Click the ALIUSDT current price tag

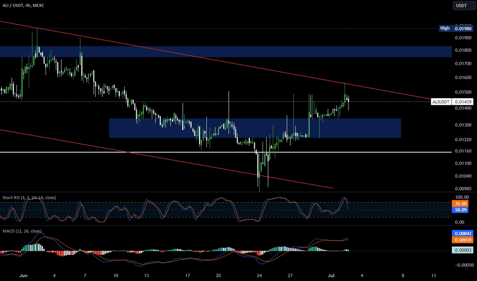pyautogui.click(x=441, y=102)
